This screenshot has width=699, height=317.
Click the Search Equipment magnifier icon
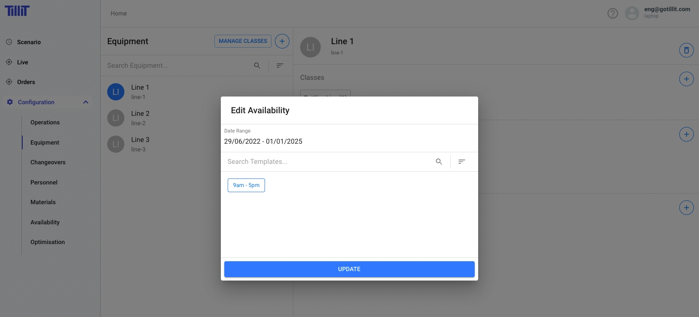[257, 66]
